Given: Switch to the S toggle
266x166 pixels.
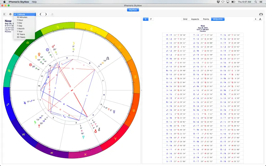Looking at the screenshot, I should point(146,19).
